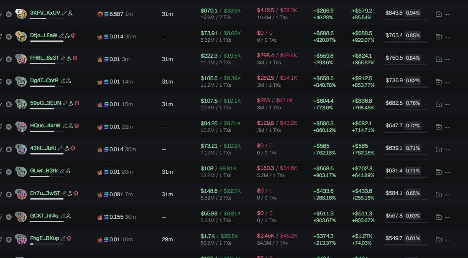The image size is (468, 258).
Task: Click the funding transfer icon in the $843.8 row
Action: click(438, 14)
